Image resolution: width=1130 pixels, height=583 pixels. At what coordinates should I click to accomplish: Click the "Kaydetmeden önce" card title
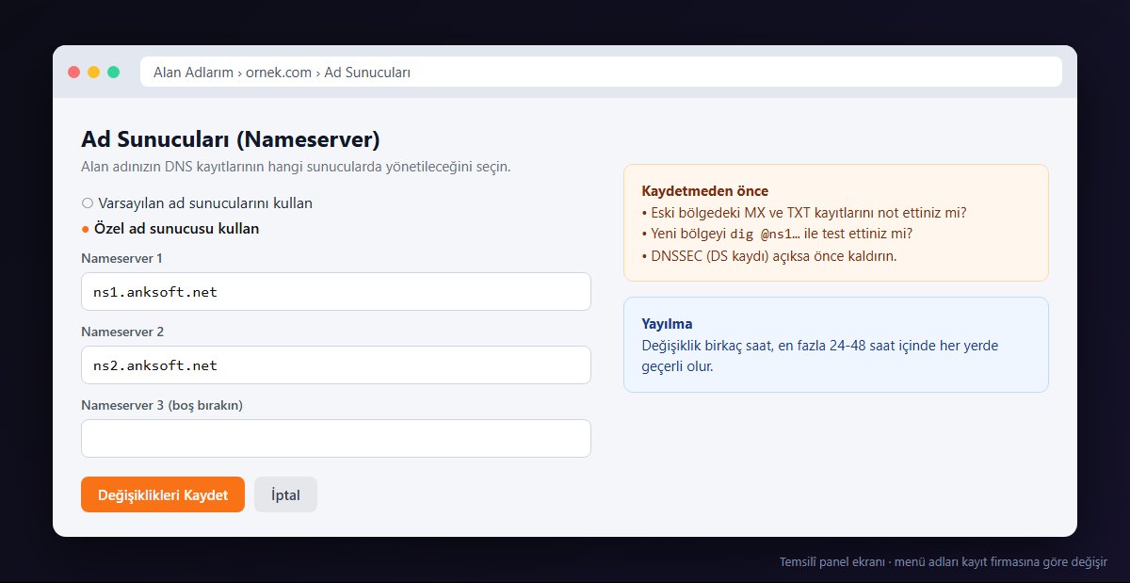point(704,191)
